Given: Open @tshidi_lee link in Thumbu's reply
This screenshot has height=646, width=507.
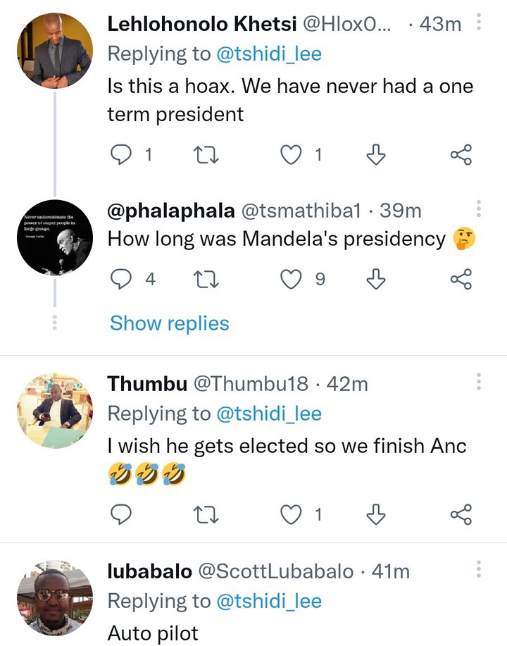Looking at the screenshot, I should click(x=269, y=414).
